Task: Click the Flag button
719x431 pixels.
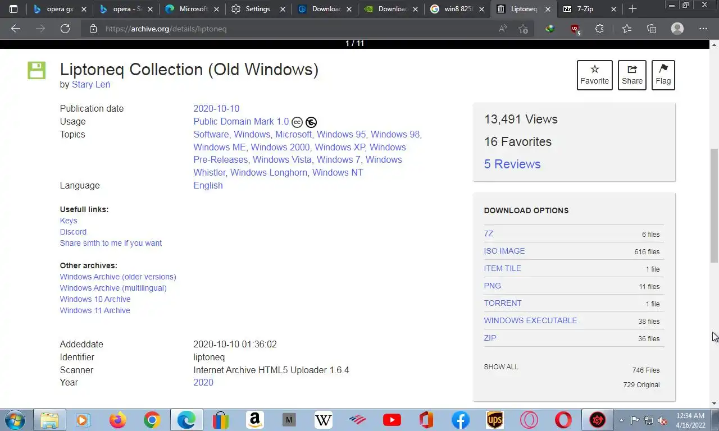Action: click(663, 75)
